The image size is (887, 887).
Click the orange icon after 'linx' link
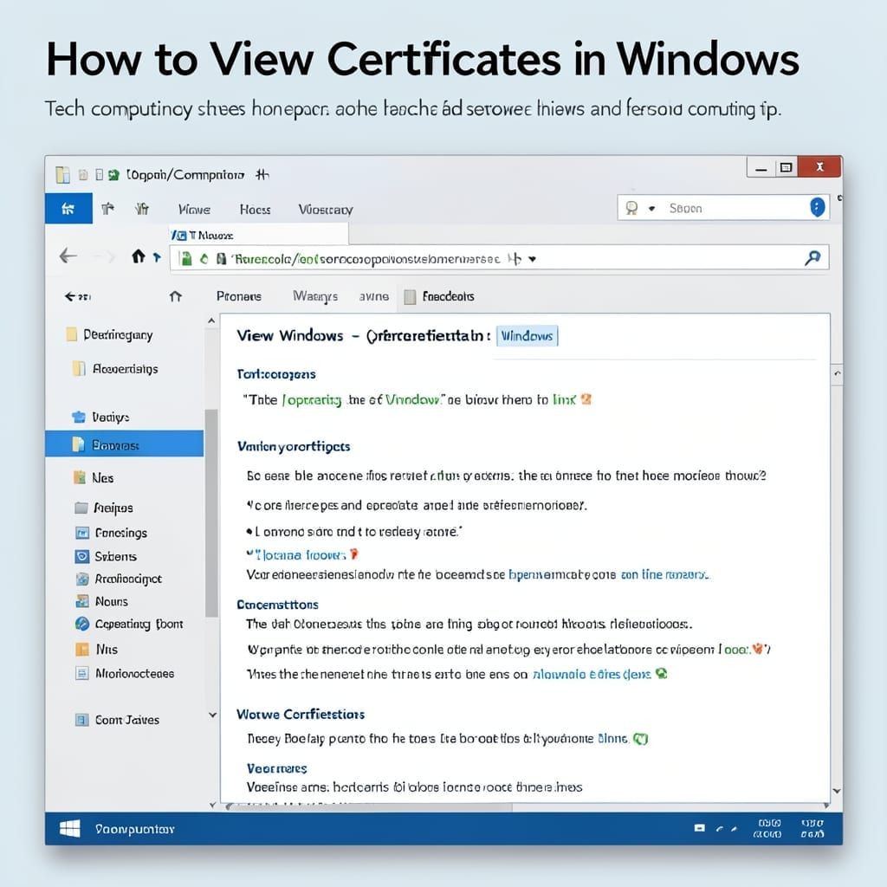click(x=586, y=399)
